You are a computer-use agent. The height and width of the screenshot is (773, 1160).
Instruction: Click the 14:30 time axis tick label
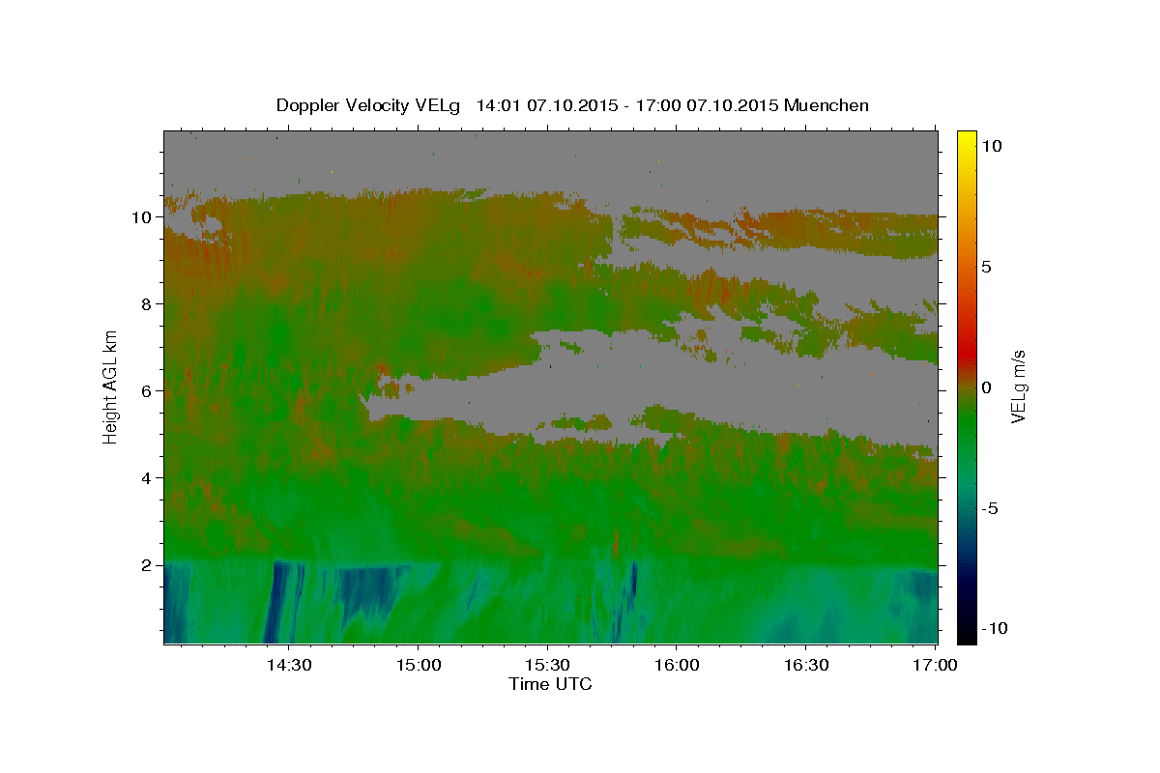288,666
